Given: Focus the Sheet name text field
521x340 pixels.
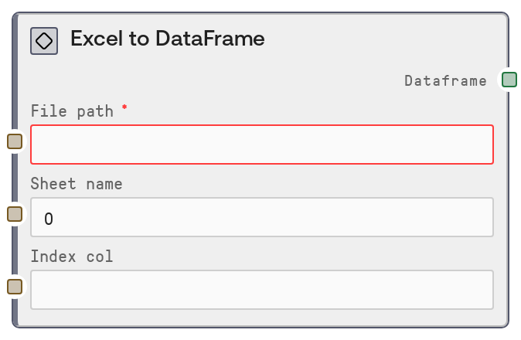Looking at the screenshot, I should (x=261, y=217).
